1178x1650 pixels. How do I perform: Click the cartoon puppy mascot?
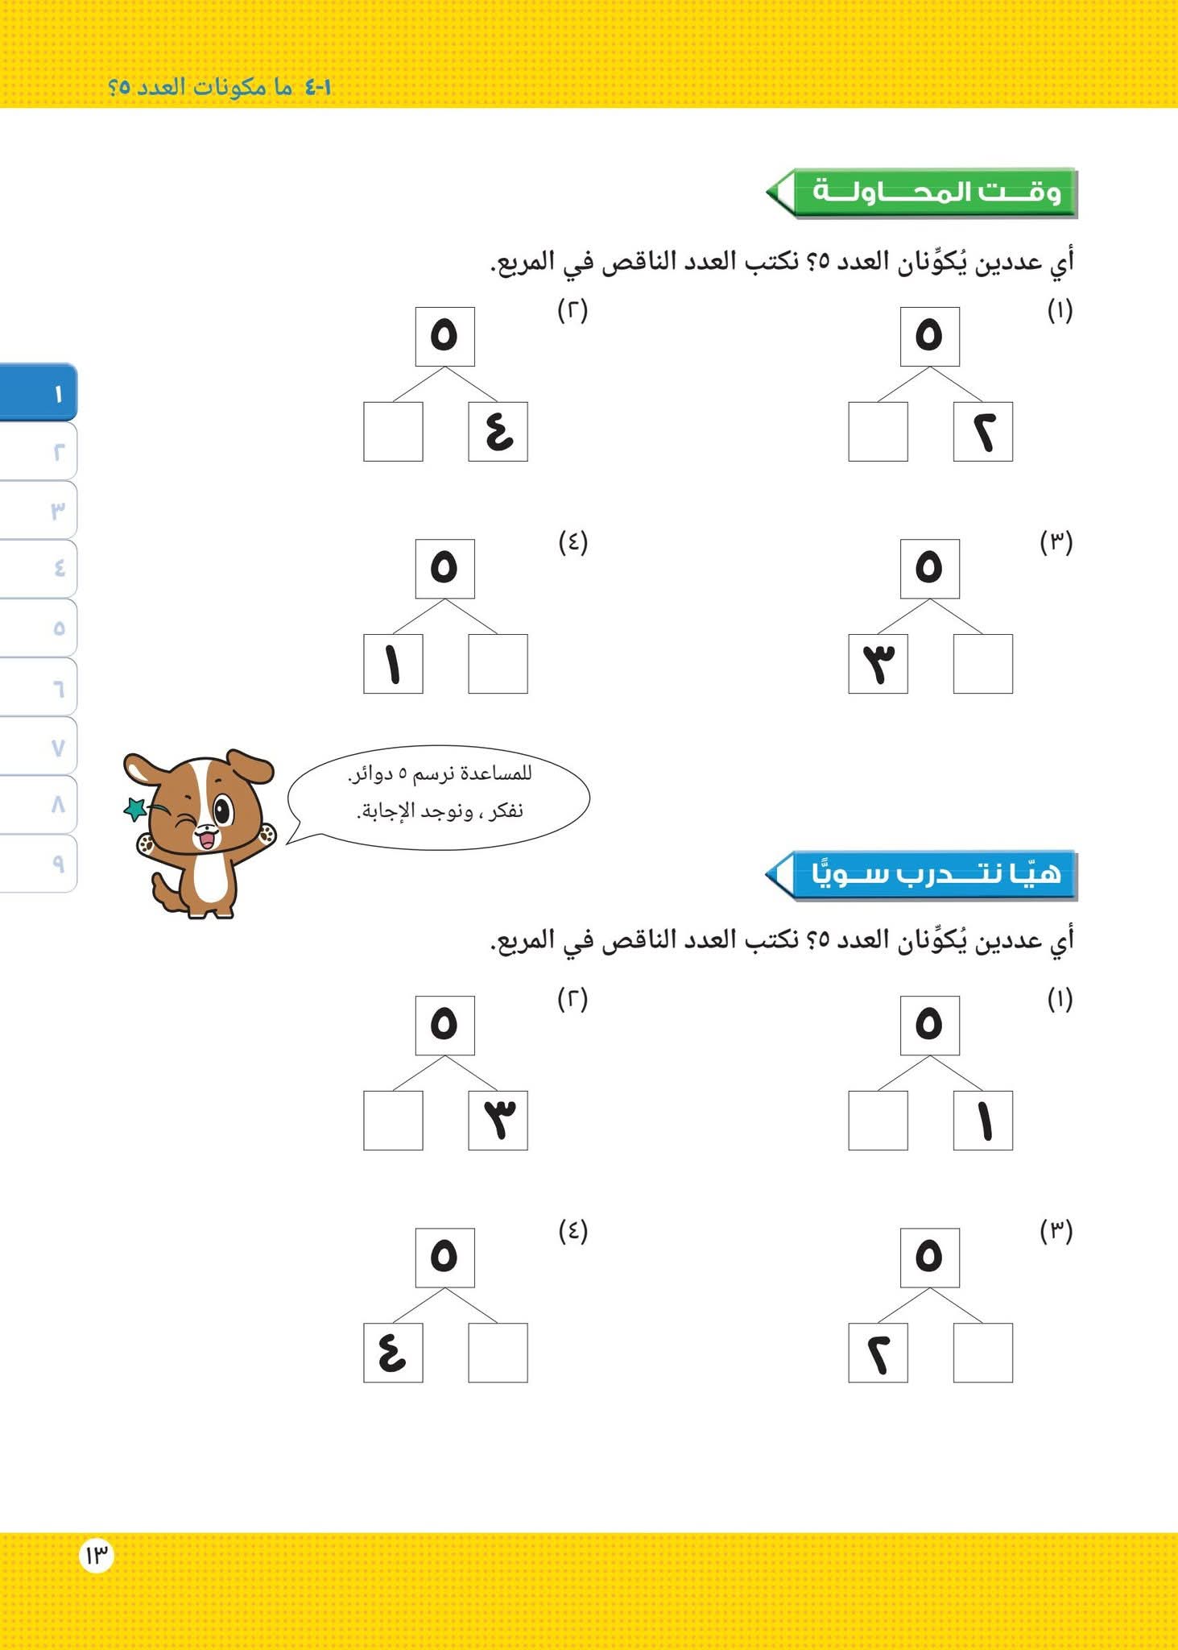199,834
